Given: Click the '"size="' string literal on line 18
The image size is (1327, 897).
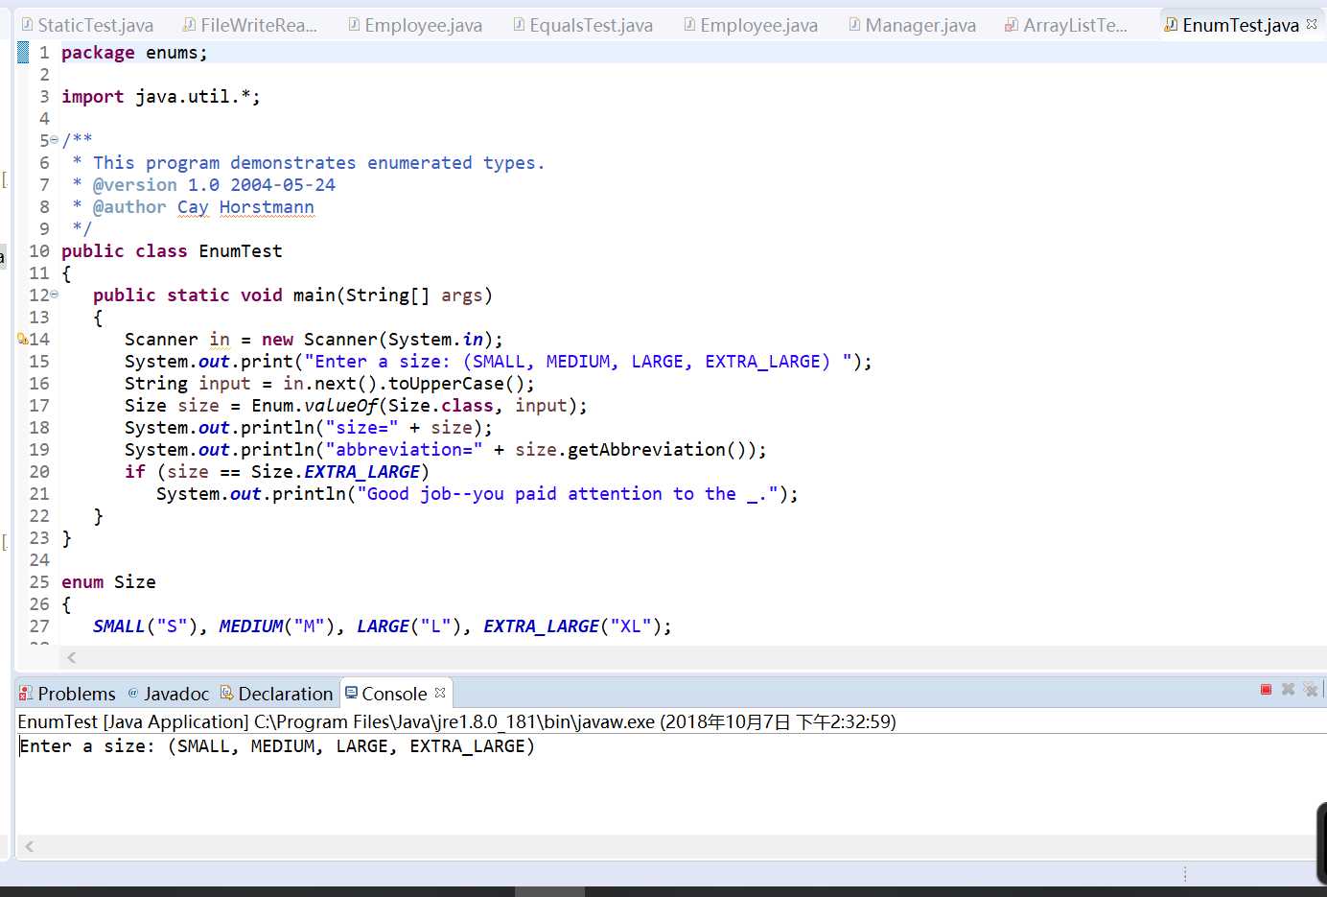Looking at the screenshot, I should pos(361,428).
